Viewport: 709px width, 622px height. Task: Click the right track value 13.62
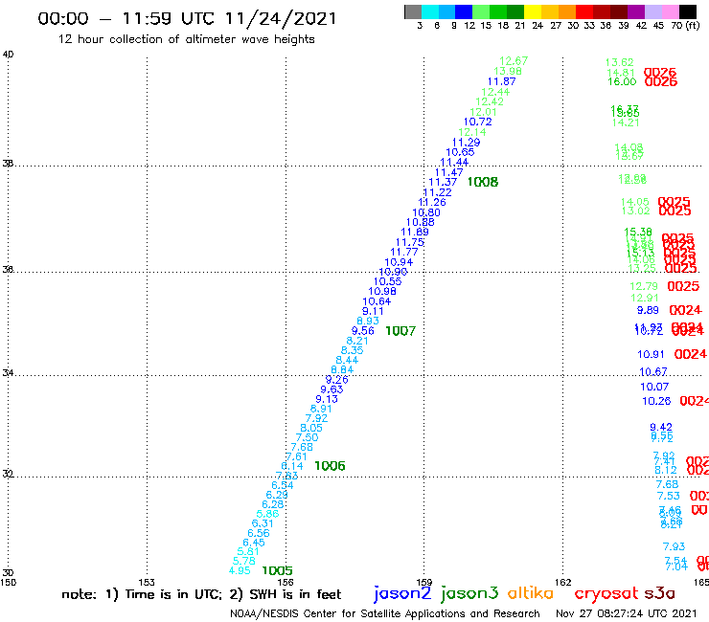click(x=620, y=62)
